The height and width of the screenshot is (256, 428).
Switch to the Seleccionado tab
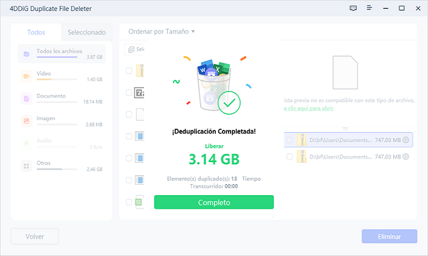pos(87,32)
